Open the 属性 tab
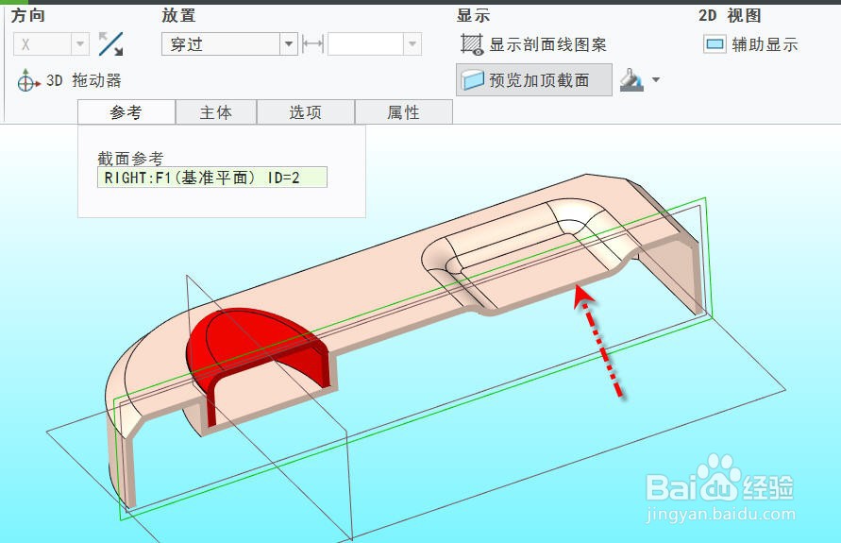 coord(404,112)
